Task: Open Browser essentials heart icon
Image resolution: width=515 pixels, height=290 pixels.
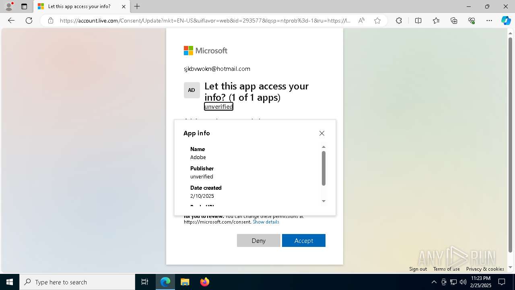Action: point(472,21)
